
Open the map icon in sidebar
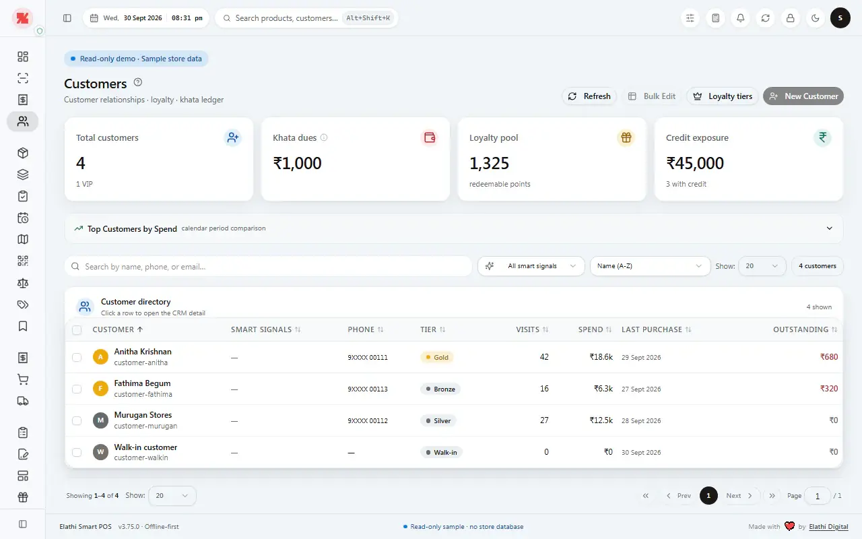point(23,239)
